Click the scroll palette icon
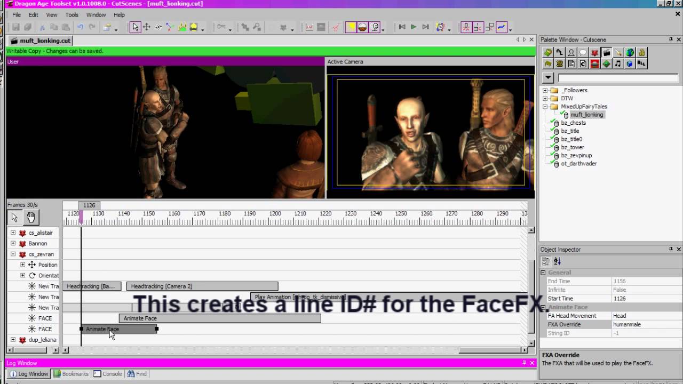The height and width of the screenshot is (384, 683). 559,63
